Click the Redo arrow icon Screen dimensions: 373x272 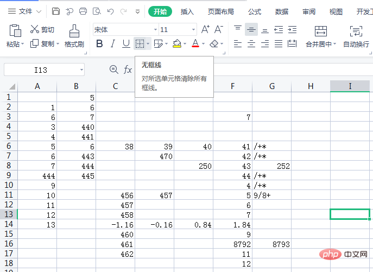pyautogui.click(x=123, y=11)
